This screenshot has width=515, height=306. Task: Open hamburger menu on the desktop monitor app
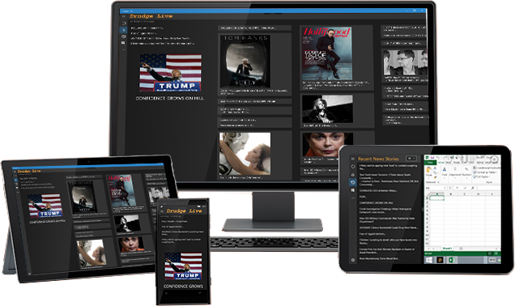point(124,16)
